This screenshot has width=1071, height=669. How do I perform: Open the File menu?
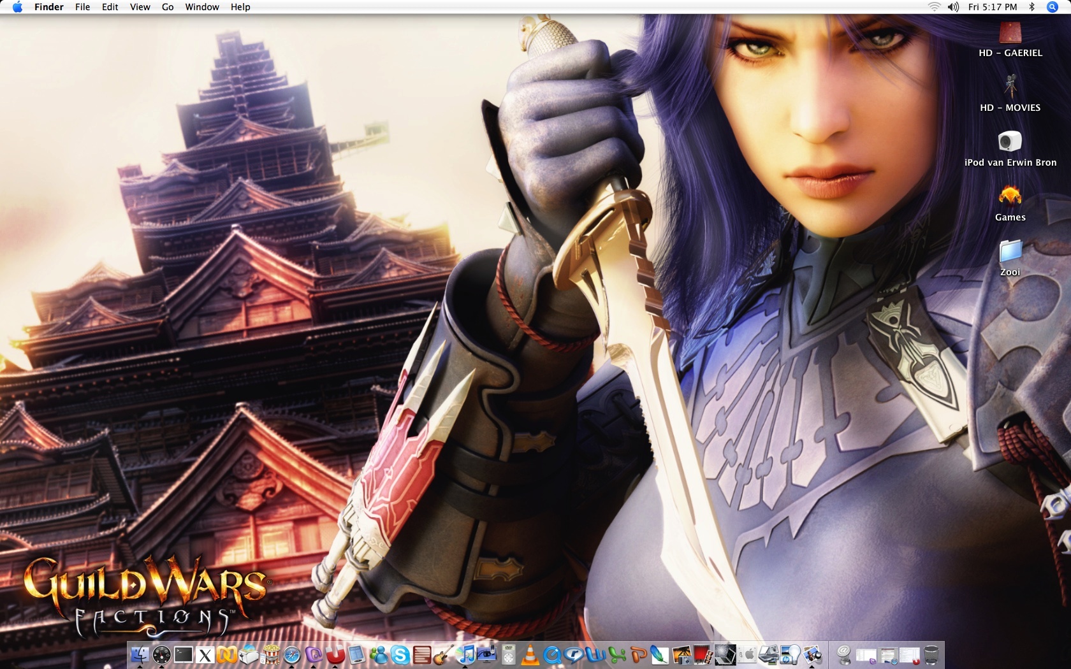(x=82, y=7)
